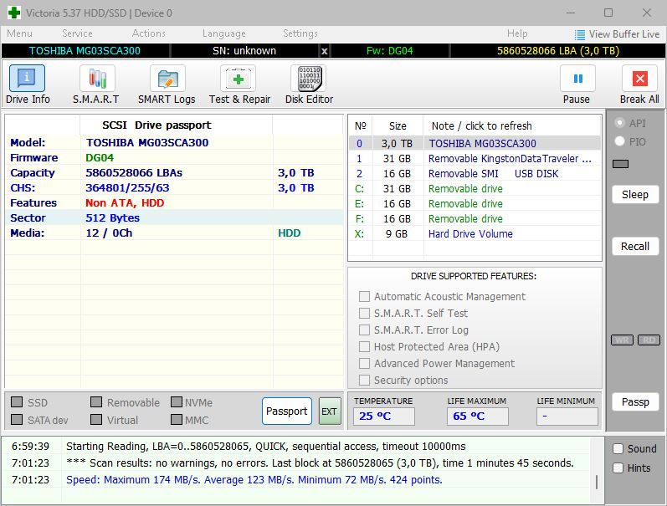Select drive 0 TOSHIBA MG03SCA300 in list
This screenshot has height=506, width=667.
[x=475, y=143]
